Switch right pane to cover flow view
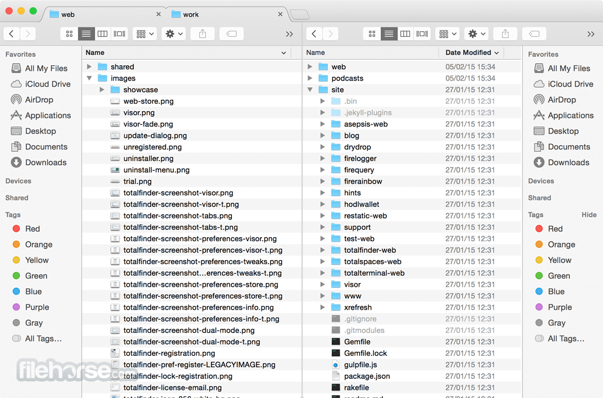The height and width of the screenshot is (398, 603). 422,34
